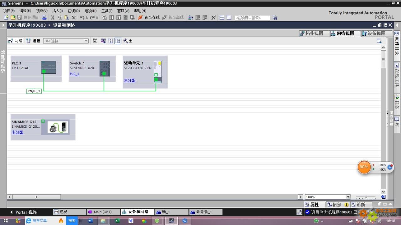Click the zoom magnifier icon in network toolbar

click(126, 41)
